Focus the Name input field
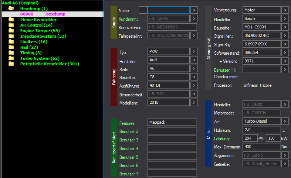The image size is (291, 178). point(169,10)
